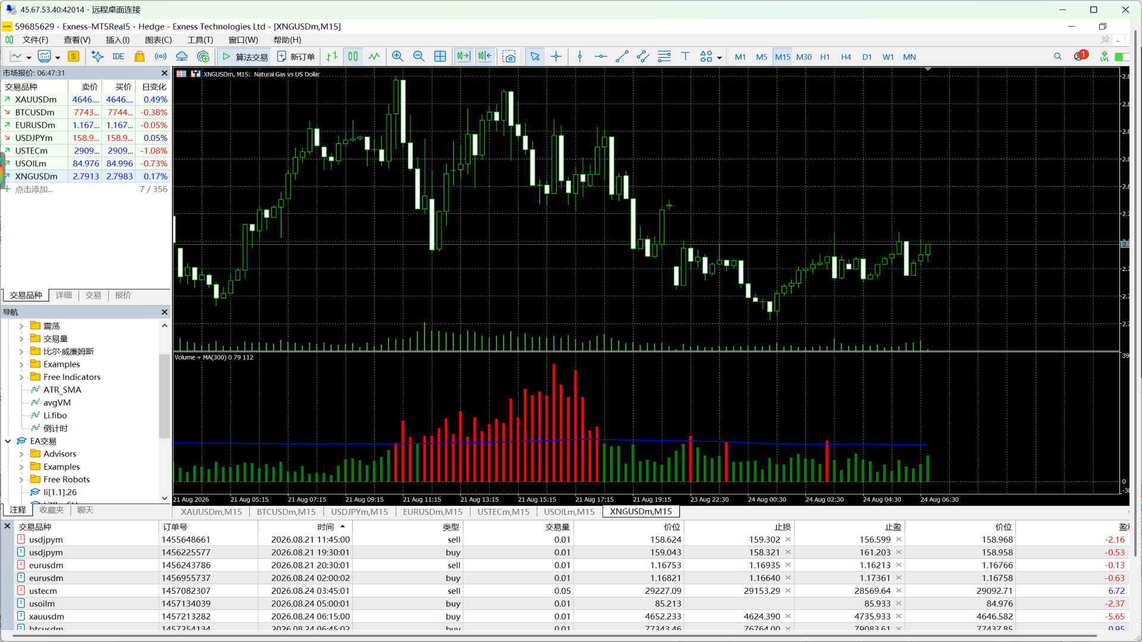Expand the 震荡 folder in Navigator
Image resolution: width=1142 pixels, height=642 pixels.
21,326
